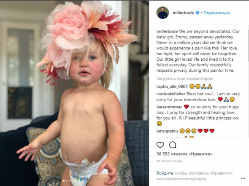View the 36 552 likes count
This screenshot has height=186, width=249.
184,154
